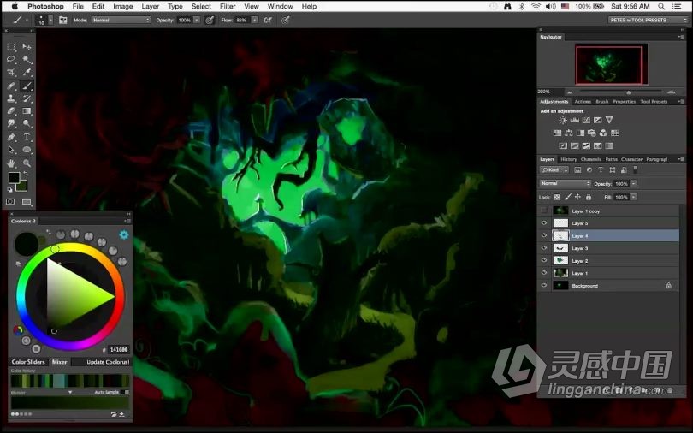Open the Coolorus settings gear
The height and width of the screenshot is (433, 693).
[124, 234]
